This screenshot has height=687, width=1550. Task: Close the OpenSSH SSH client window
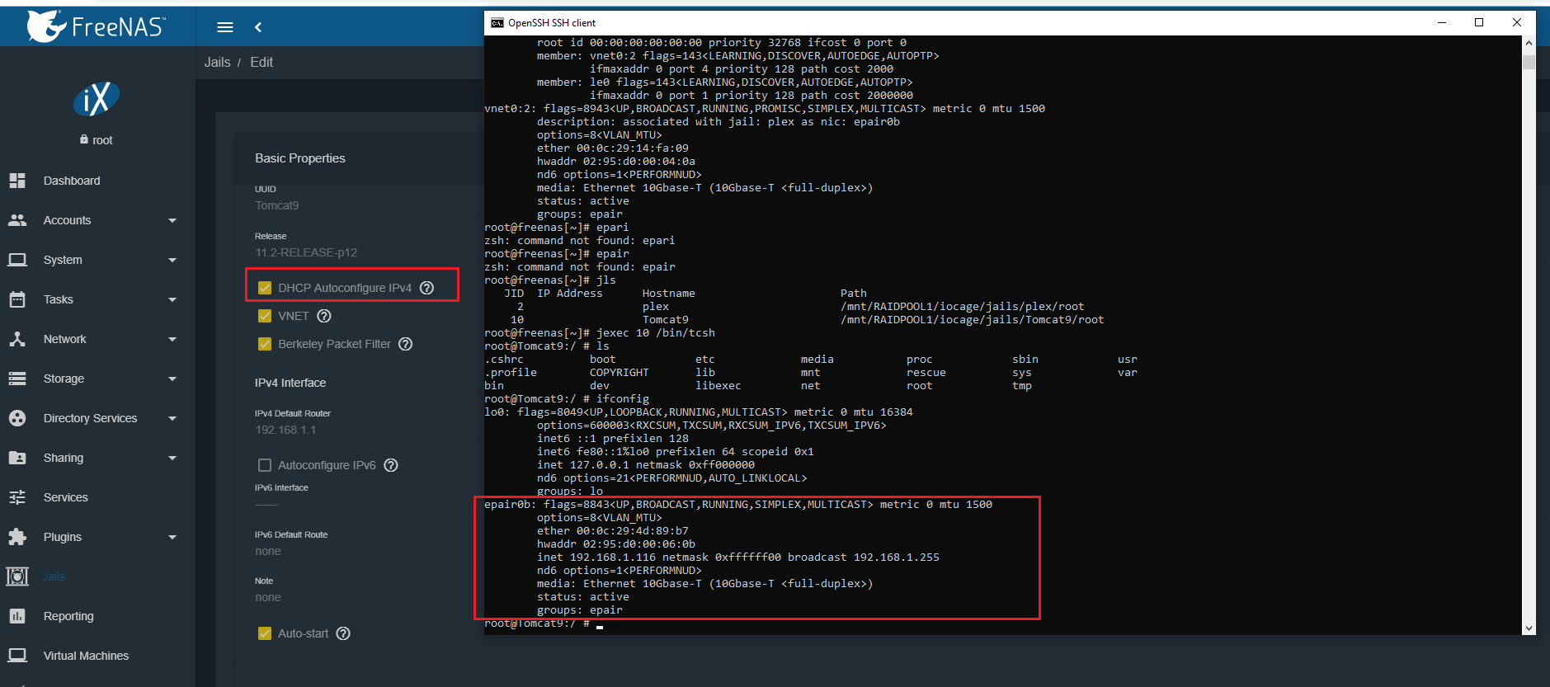(x=1516, y=22)
